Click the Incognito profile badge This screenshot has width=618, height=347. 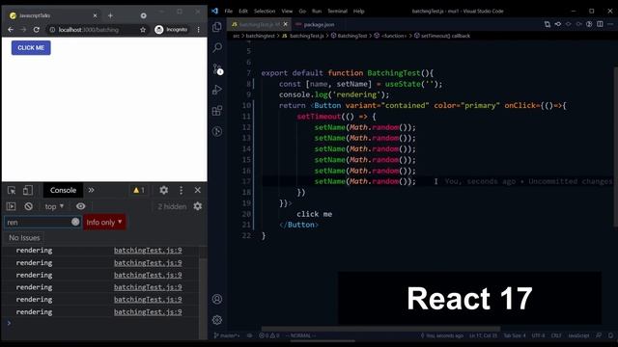(171, 30)
